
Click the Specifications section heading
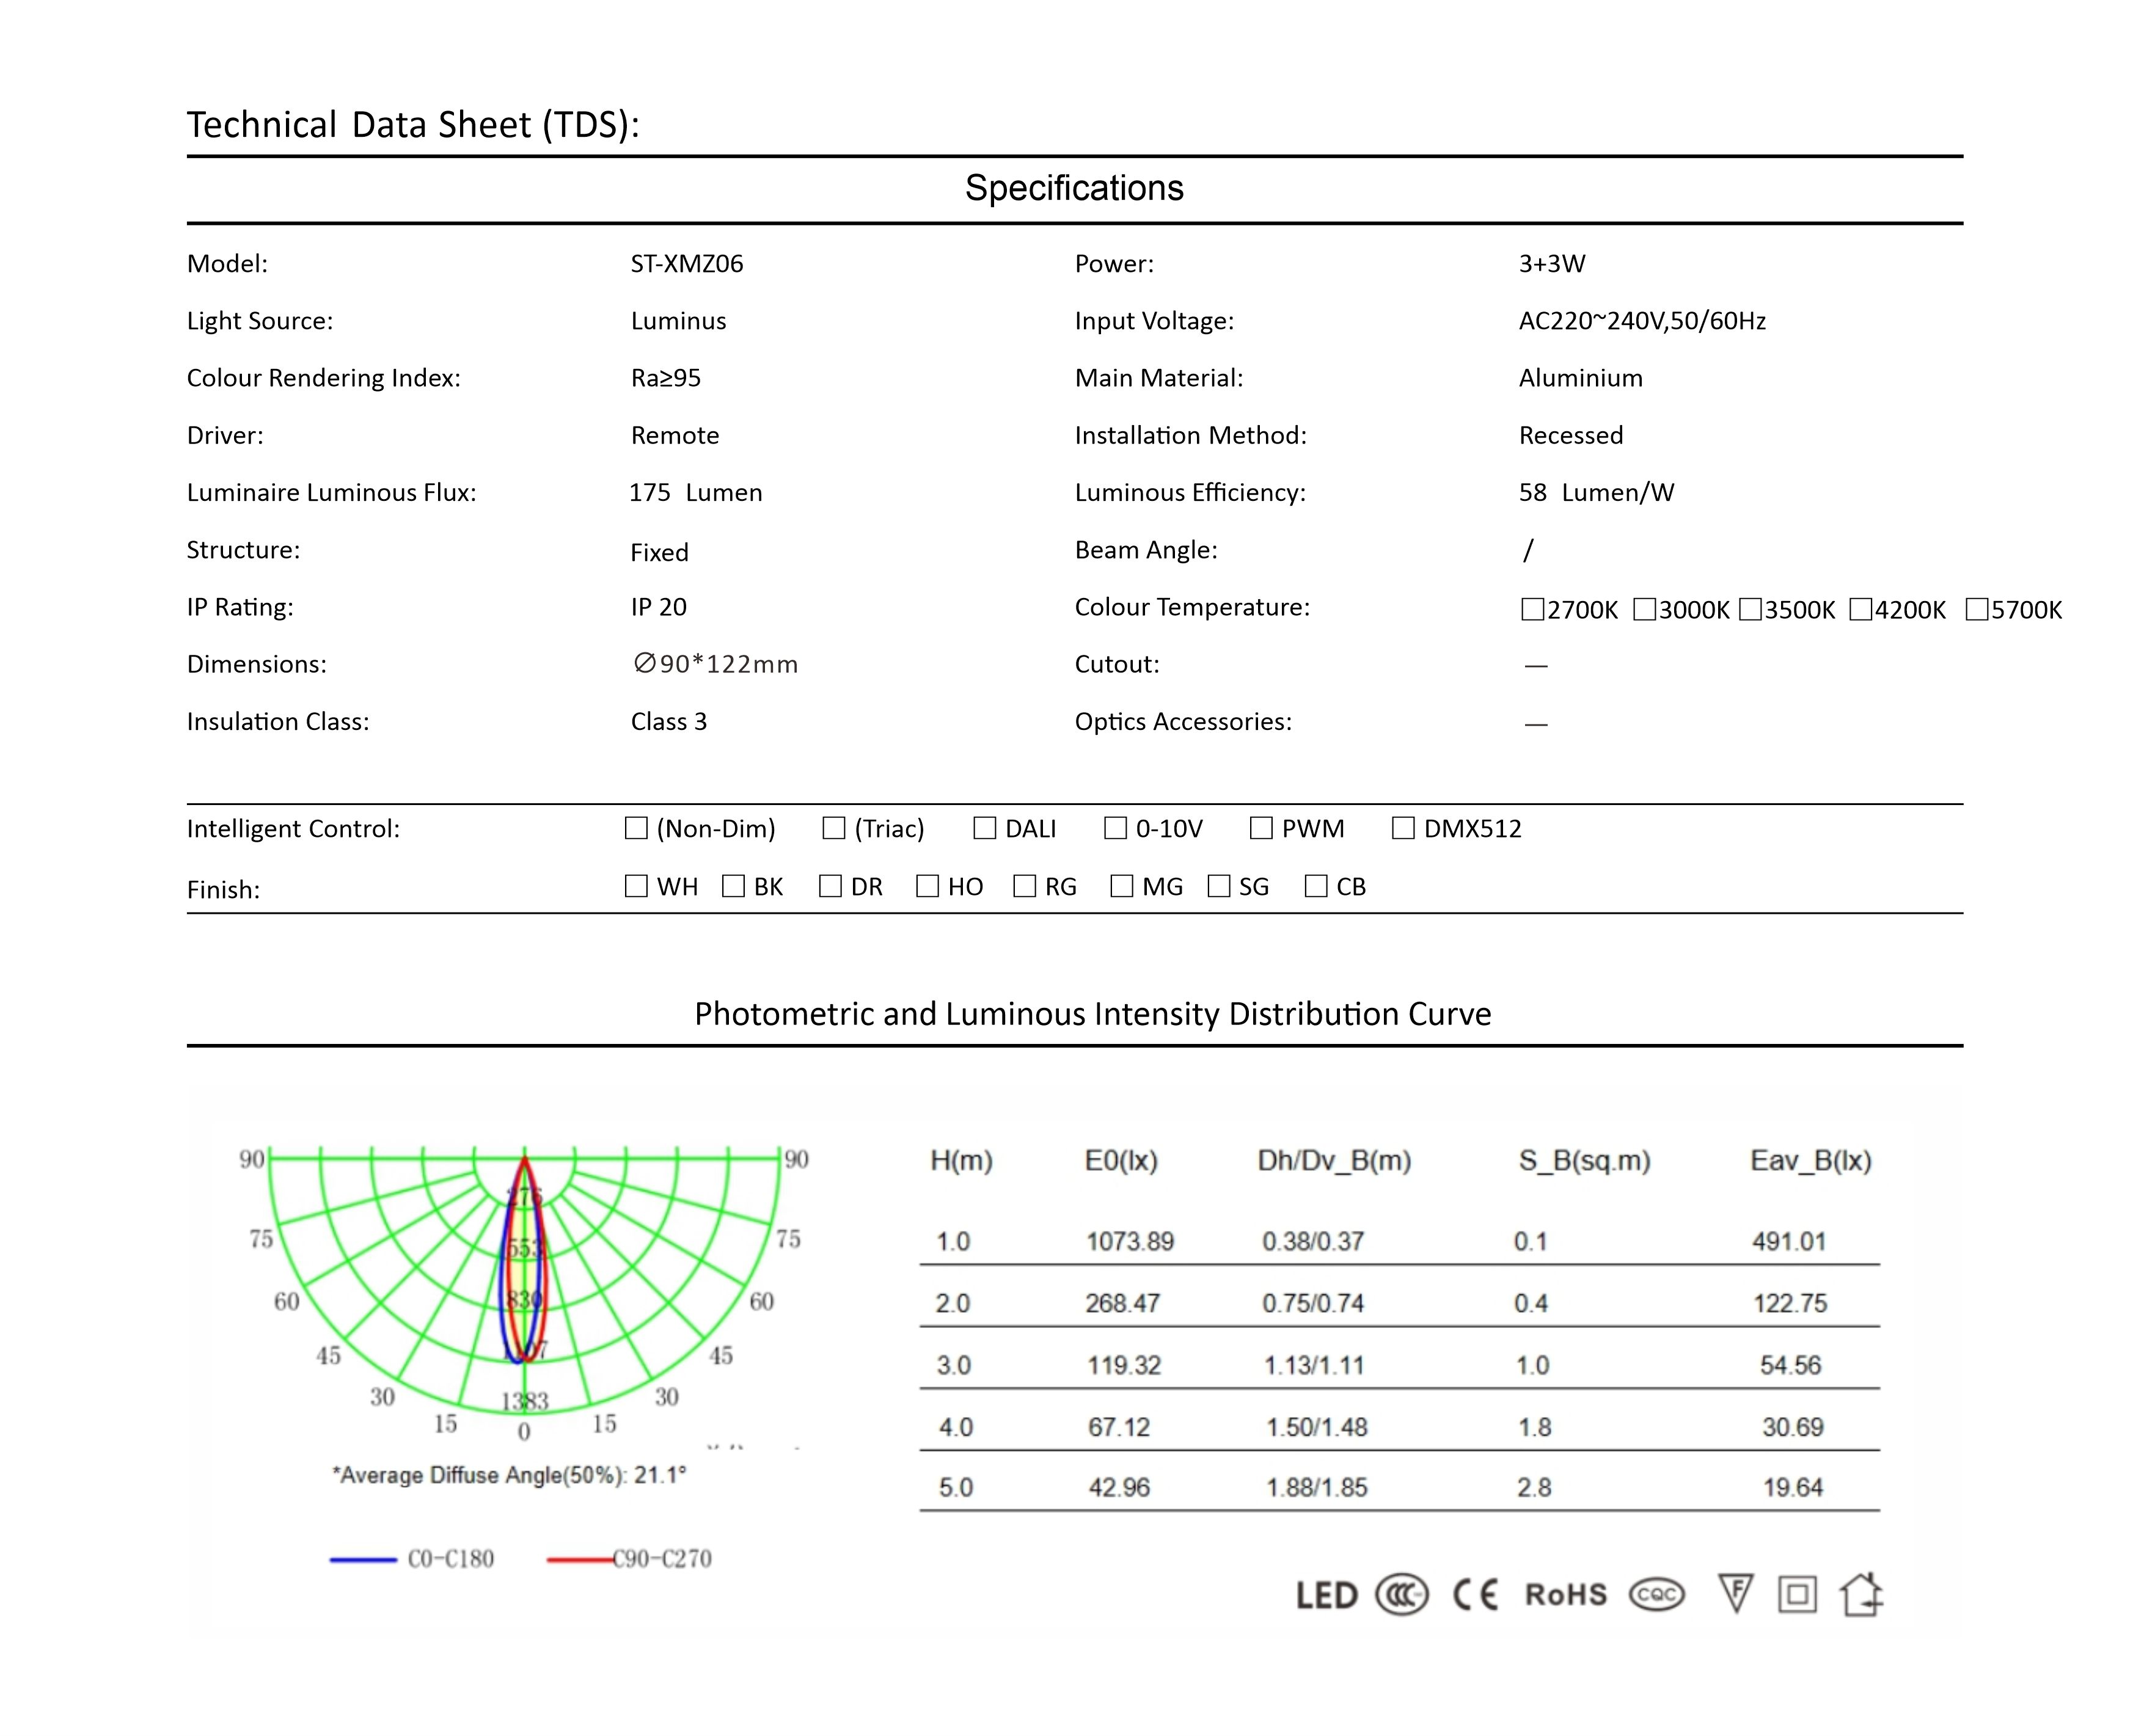[1073, 188]
